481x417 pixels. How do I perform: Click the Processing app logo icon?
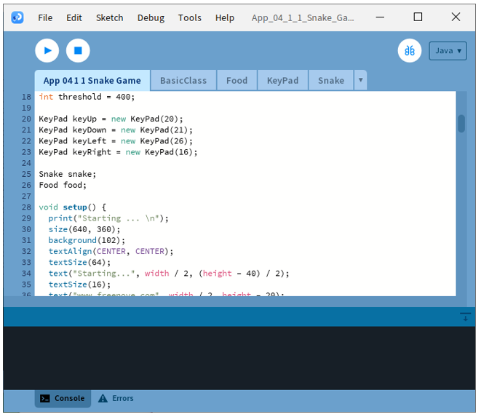[17, 17]
